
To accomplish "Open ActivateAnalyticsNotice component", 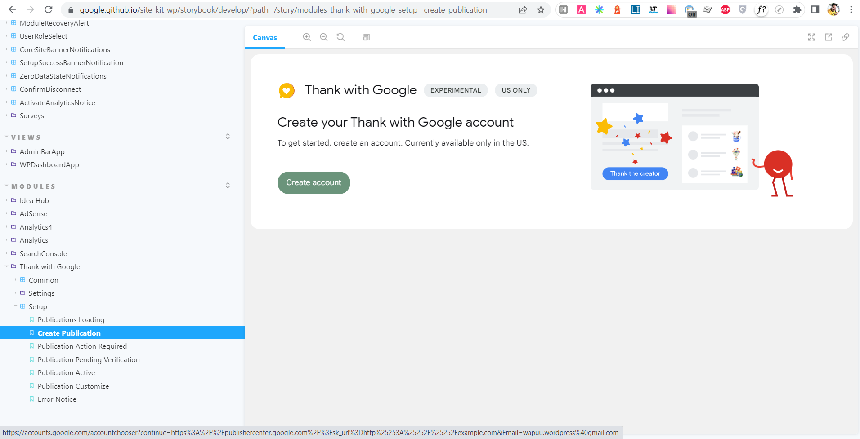I will pyautogui.click(x=58, y=103).
